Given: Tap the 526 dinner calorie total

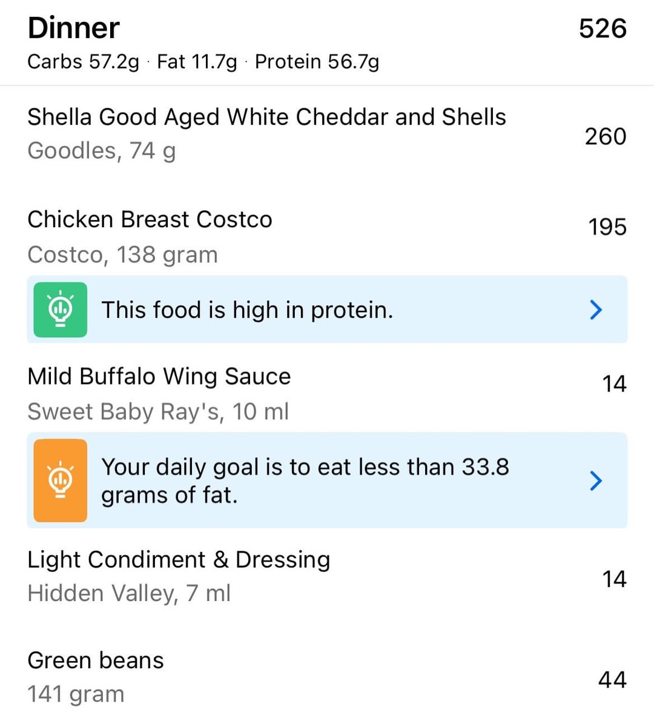Looking at the screenshot, I should 603,28.
